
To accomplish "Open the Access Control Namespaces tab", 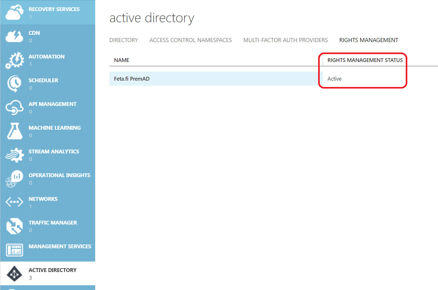I will [190, 40].
